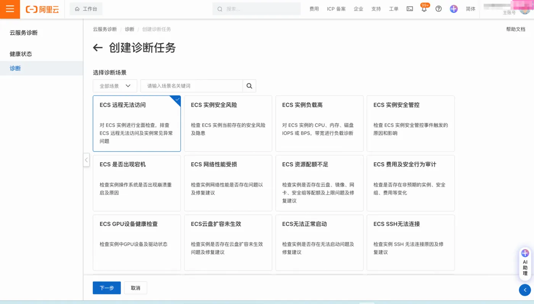534x304 pixels.
Task: Focus the top search bar
Action: click(256, 9)
